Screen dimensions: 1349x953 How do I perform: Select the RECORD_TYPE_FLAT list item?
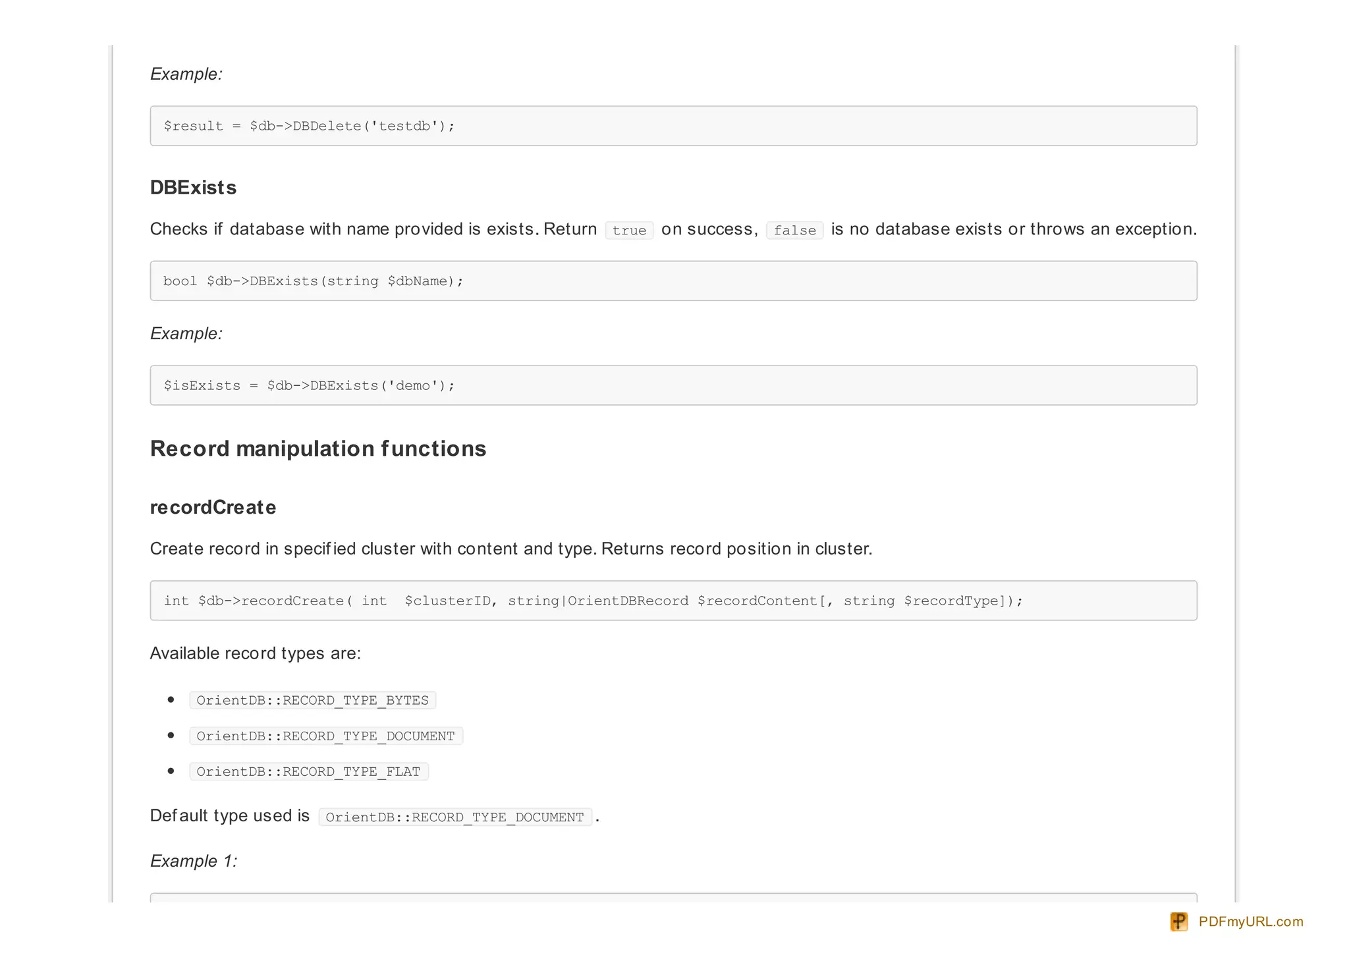coord(308,771)
